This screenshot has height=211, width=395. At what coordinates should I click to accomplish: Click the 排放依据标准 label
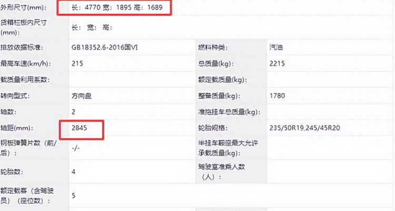click(x=22, y=47)
